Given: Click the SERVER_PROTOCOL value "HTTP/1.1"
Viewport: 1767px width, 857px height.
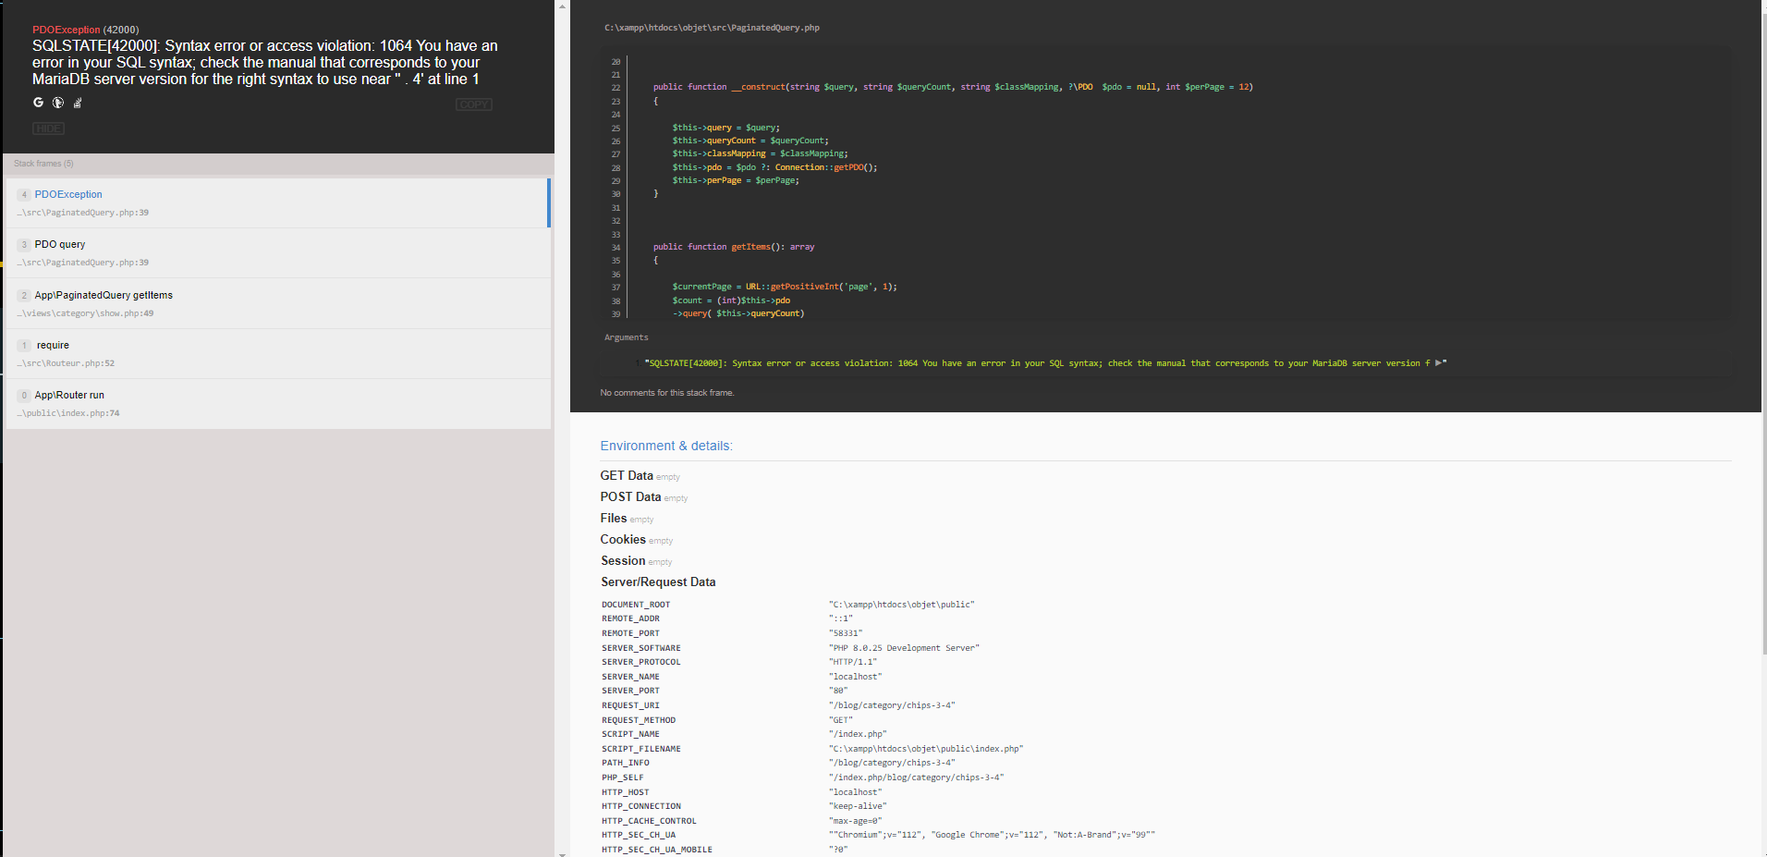Looking at the screenshot, I should [x=853, y=662].
